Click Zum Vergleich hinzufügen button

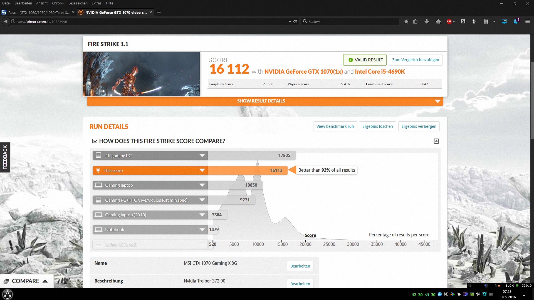click(415, 60)
